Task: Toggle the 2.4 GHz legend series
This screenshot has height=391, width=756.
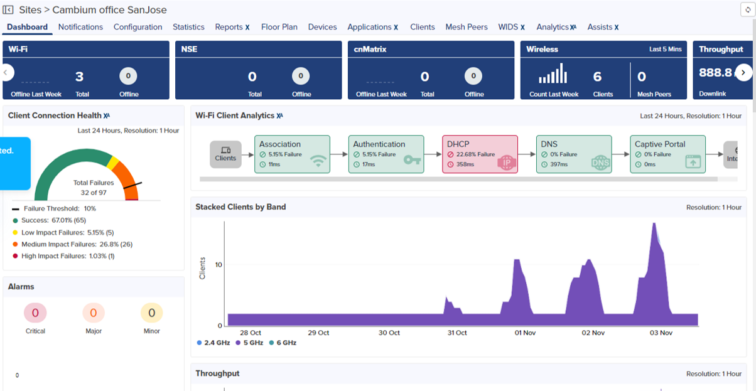Action: [213, 343]
